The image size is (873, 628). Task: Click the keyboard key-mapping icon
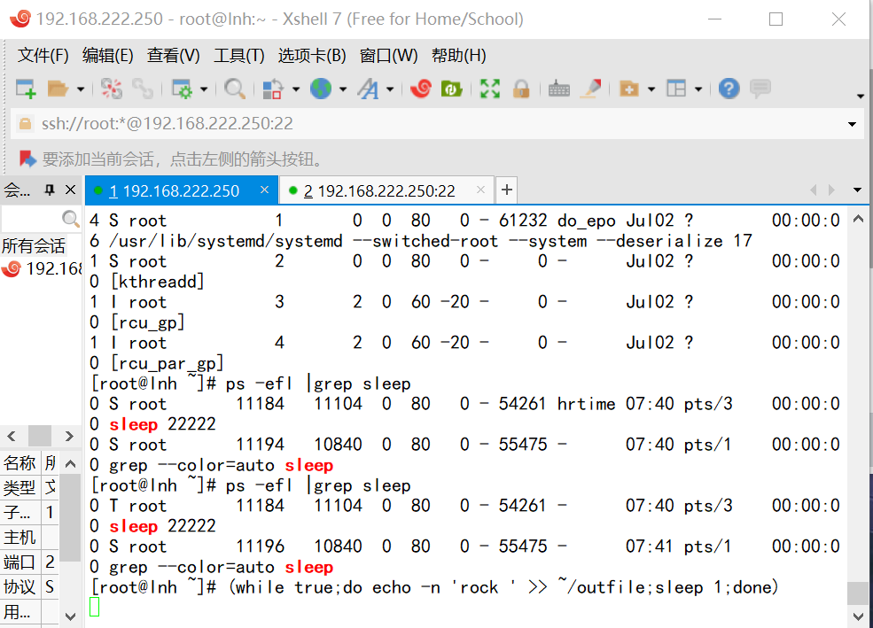tap(559, 89)
